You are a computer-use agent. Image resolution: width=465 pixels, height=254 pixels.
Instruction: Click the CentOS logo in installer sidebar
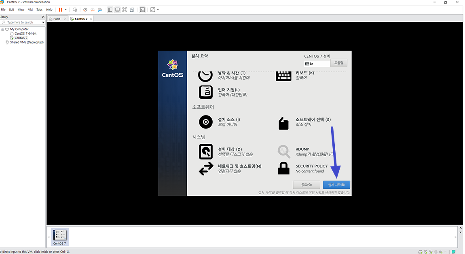click(173, 68)
